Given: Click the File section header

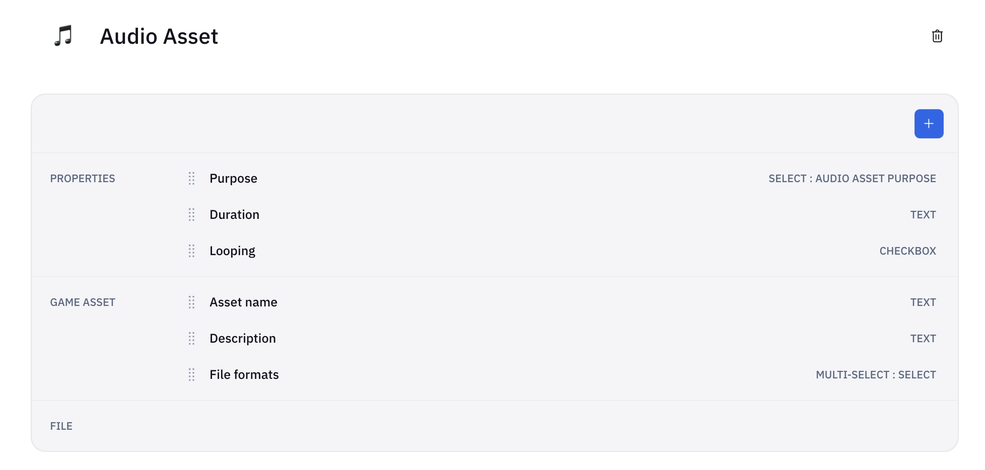Looking at the screenshot, I should pos(61,426).
